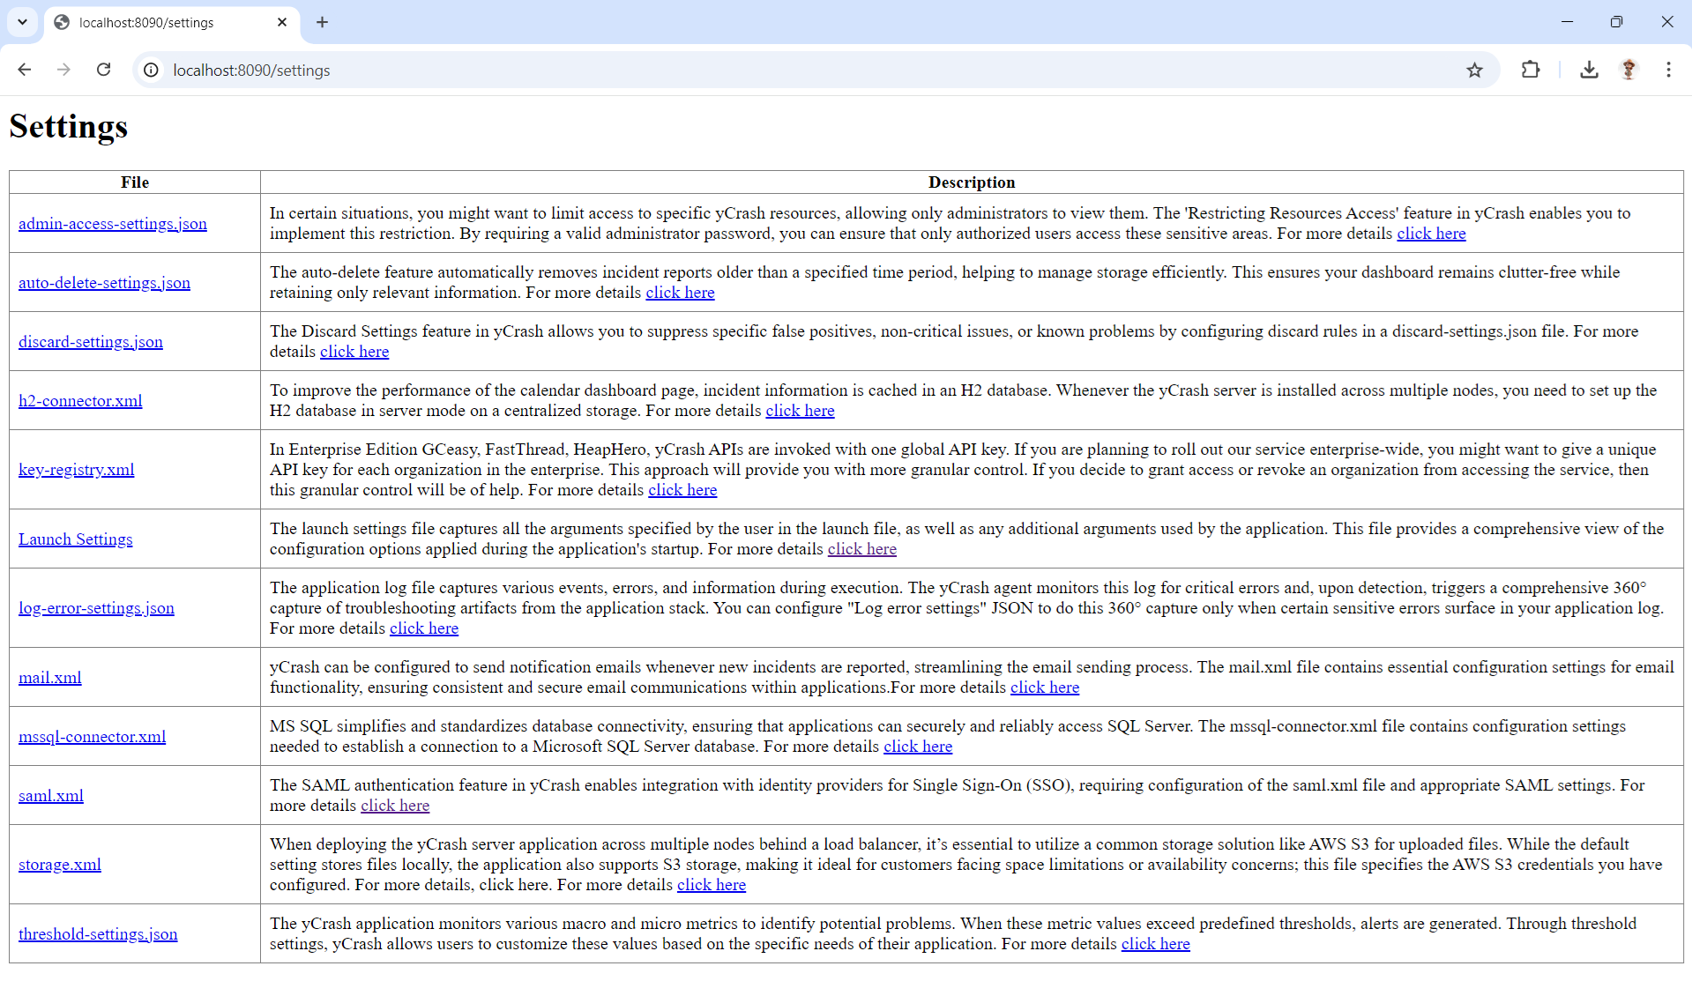Open the Extensions puzzle icon
The image size is (1692, 981).
[1531, 70]
